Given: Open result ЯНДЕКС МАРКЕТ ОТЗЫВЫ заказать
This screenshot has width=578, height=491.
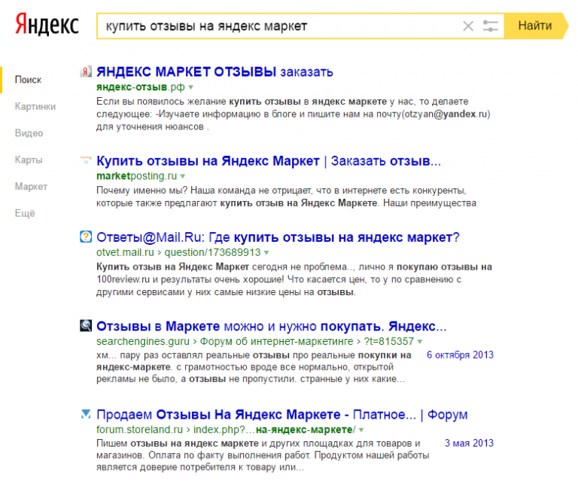Looking at the screenshot, I should (214, 72).
